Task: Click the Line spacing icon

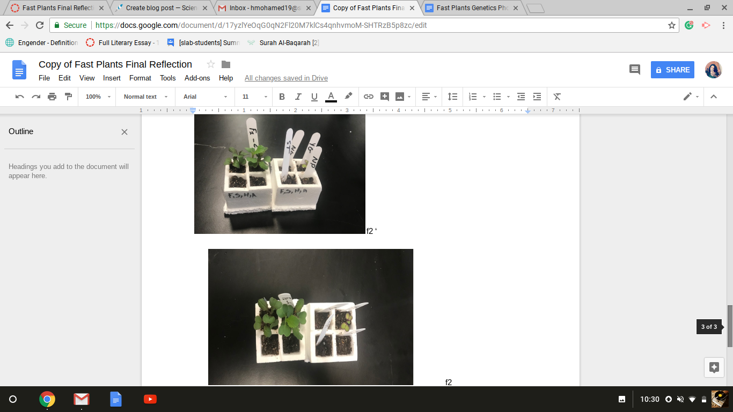Action: pyautogui.click(x=452, y=97)
